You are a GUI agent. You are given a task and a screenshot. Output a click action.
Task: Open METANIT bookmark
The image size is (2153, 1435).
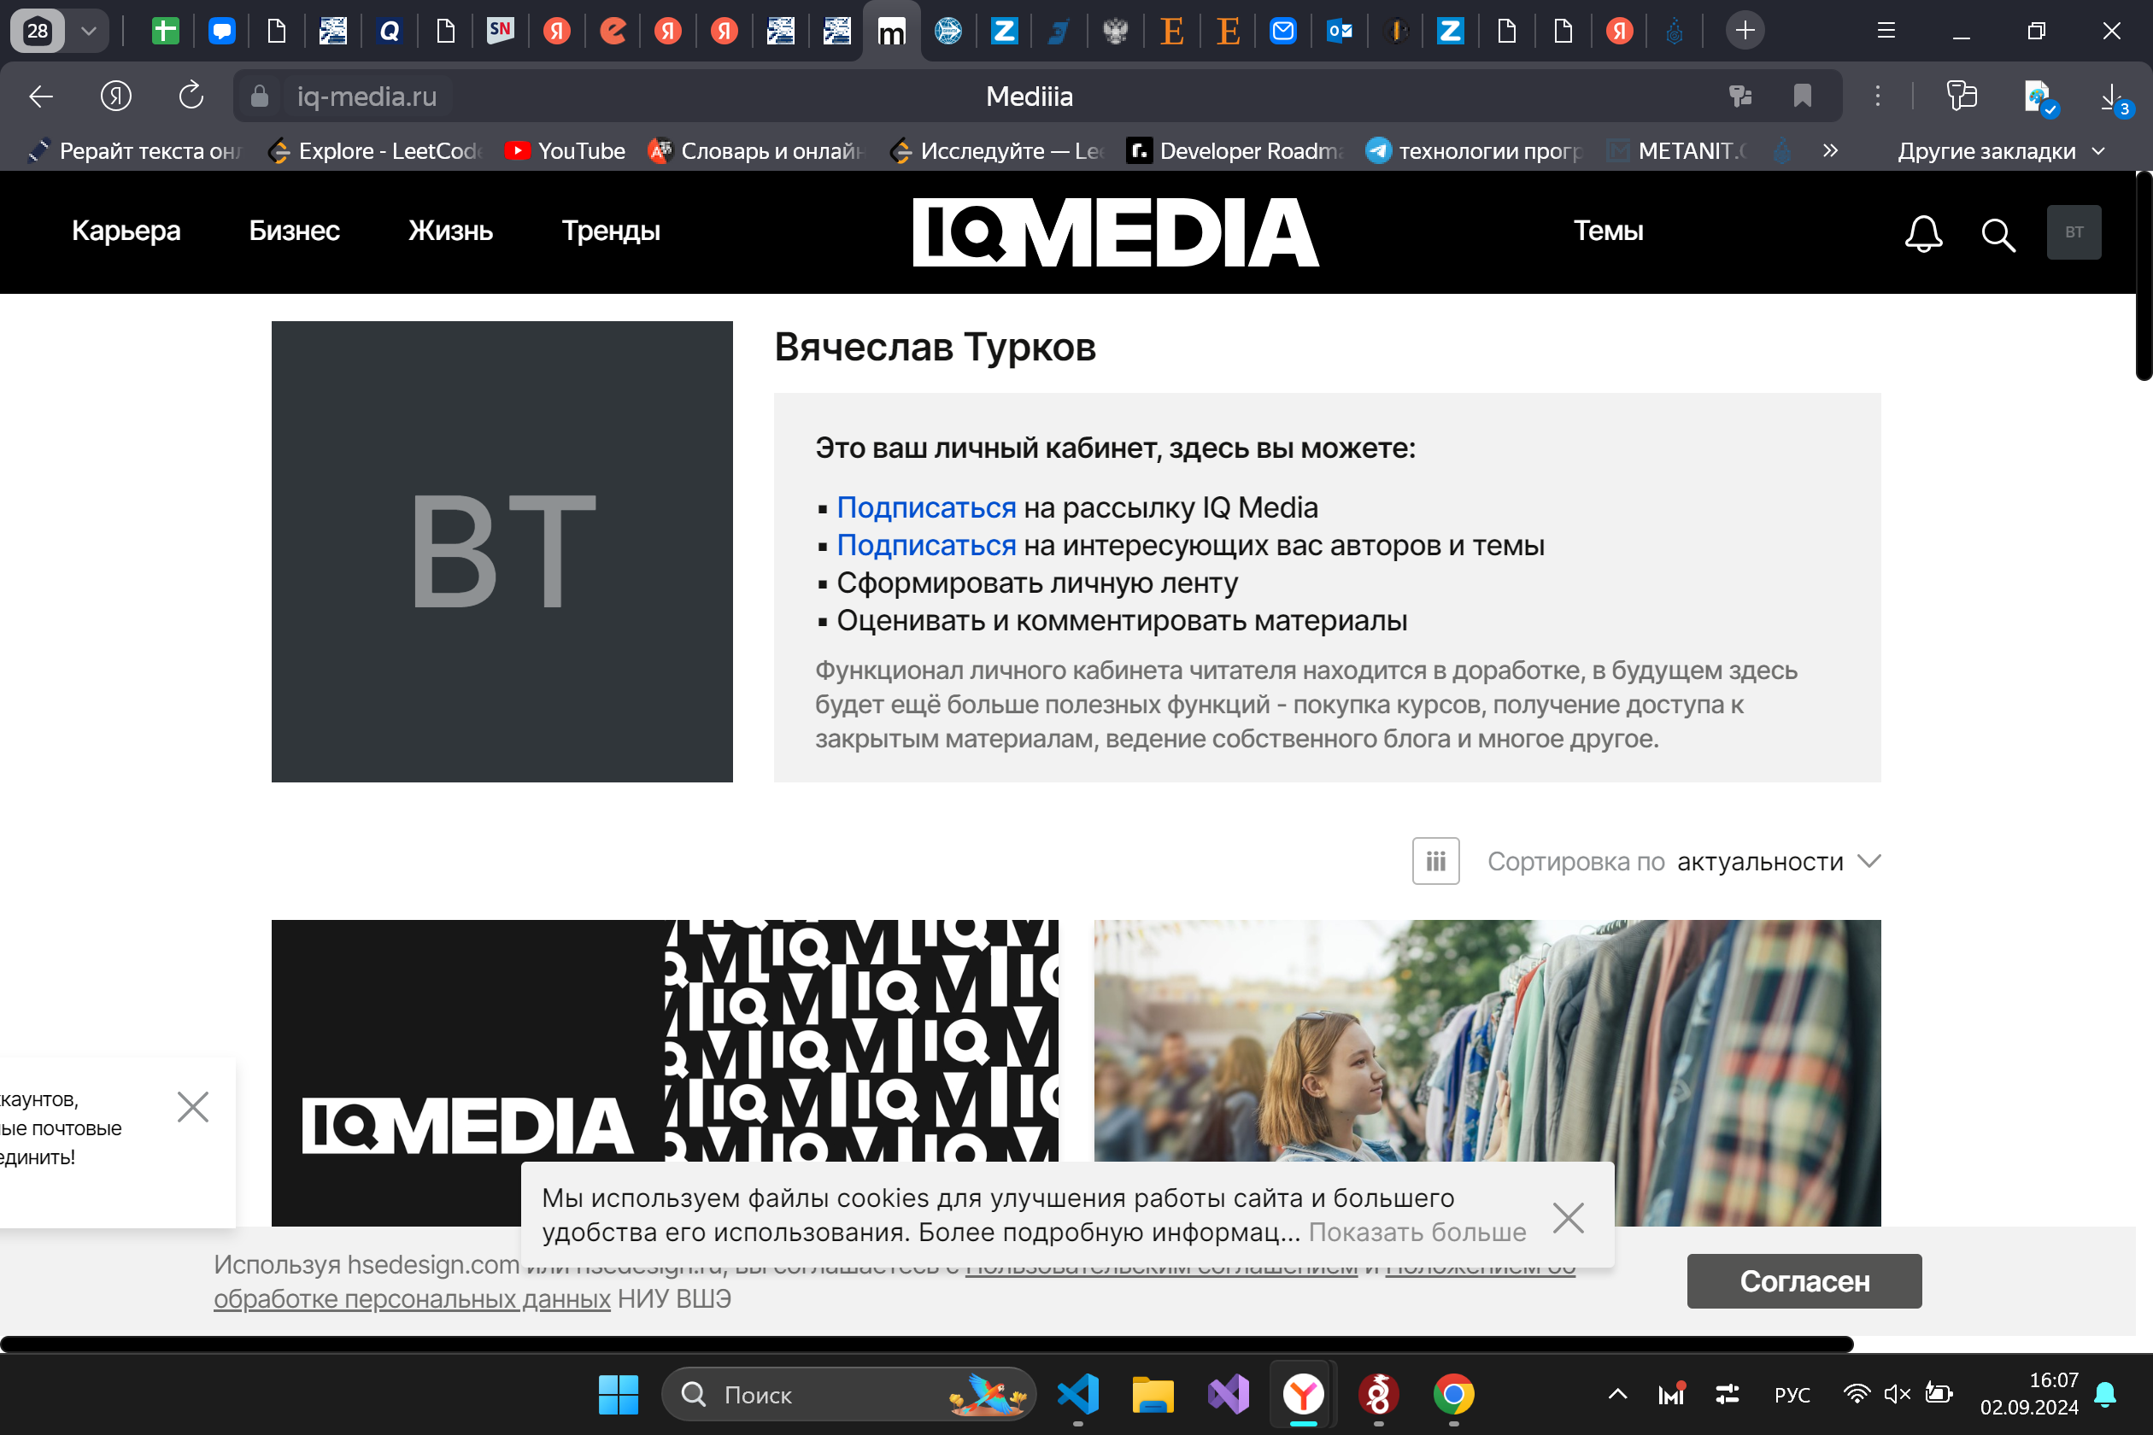tap(1677, 151)
